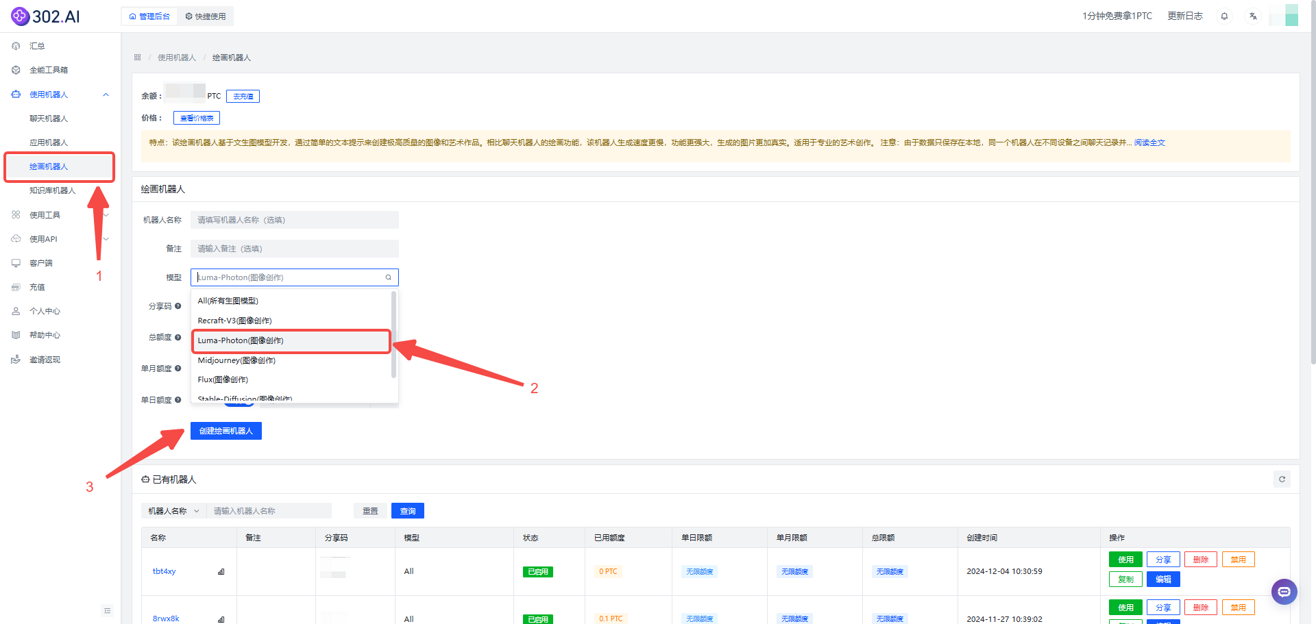Click 创建绘画机器人 create button
1316x624 pixels.
[226, 431]
